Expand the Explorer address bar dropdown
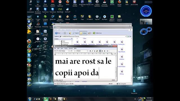 pyautogui.click(x=126, y=36)
